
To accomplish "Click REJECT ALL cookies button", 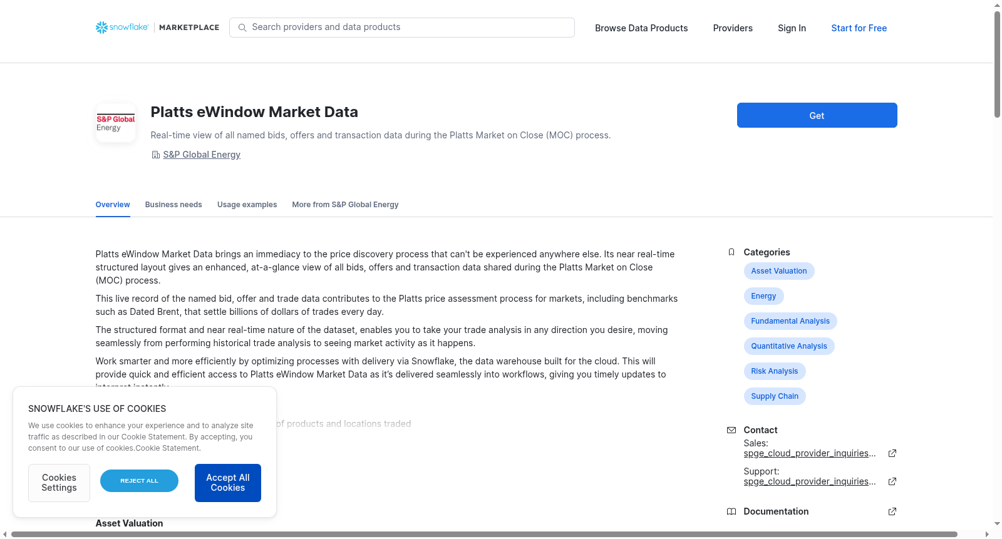I will point(139,481).
